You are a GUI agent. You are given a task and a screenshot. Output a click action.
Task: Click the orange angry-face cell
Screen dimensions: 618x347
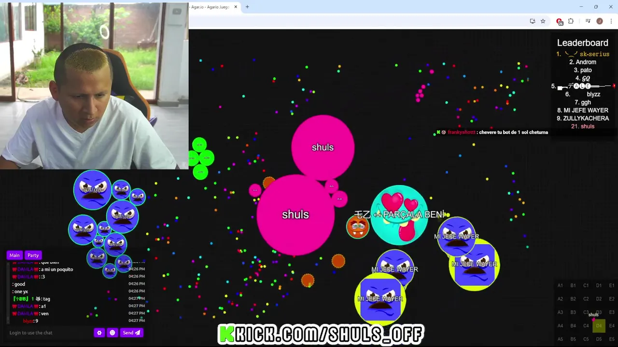click(358, 227)
